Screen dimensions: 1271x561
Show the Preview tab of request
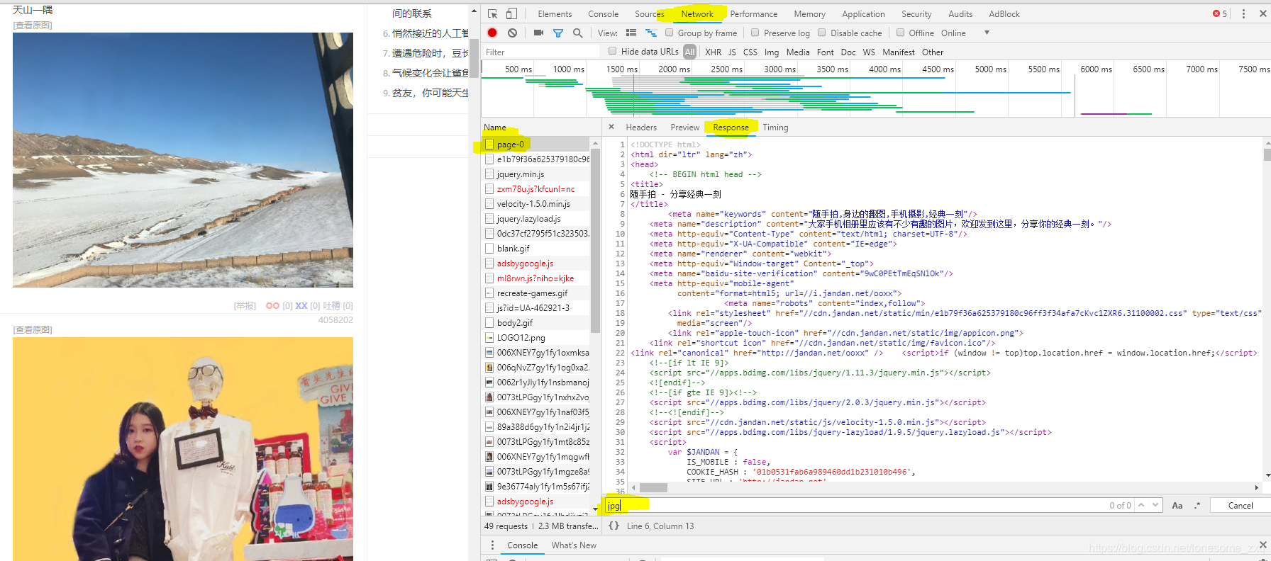click(x=685, y=127)
